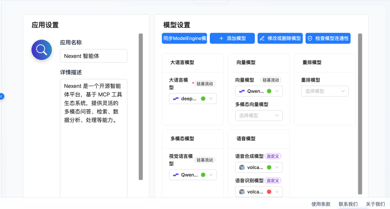Click red status dot of 语音识别模型
390x209 pixels.
pos(269,192)
